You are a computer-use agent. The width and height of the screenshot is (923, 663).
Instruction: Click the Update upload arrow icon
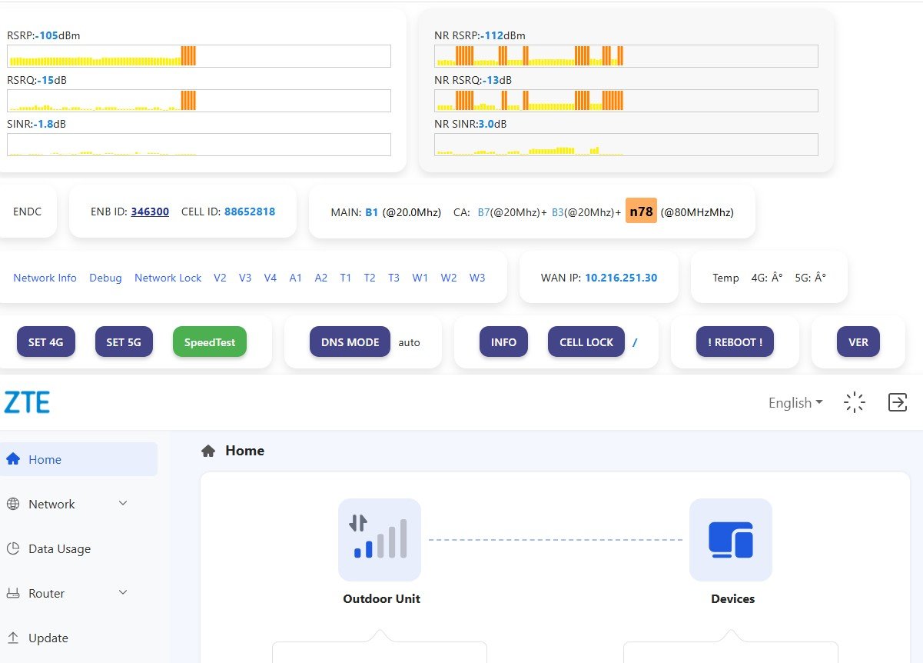[x=13, y=638]
